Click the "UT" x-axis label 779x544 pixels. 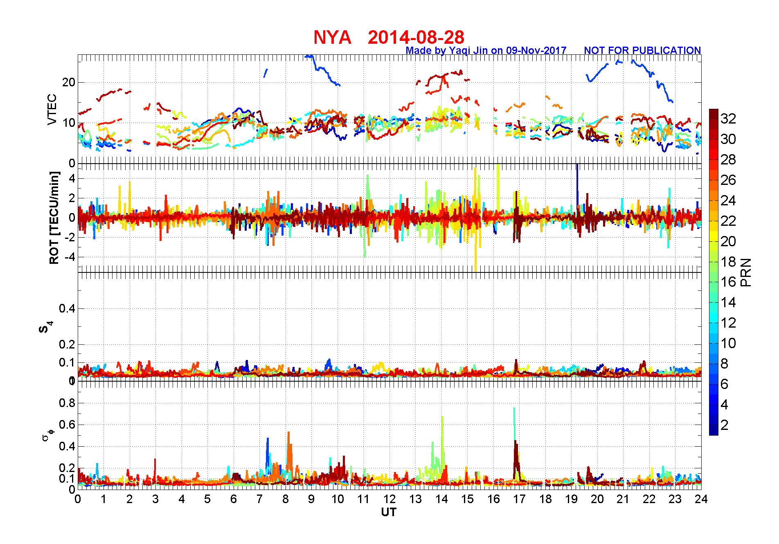click(x=389, y=512)
